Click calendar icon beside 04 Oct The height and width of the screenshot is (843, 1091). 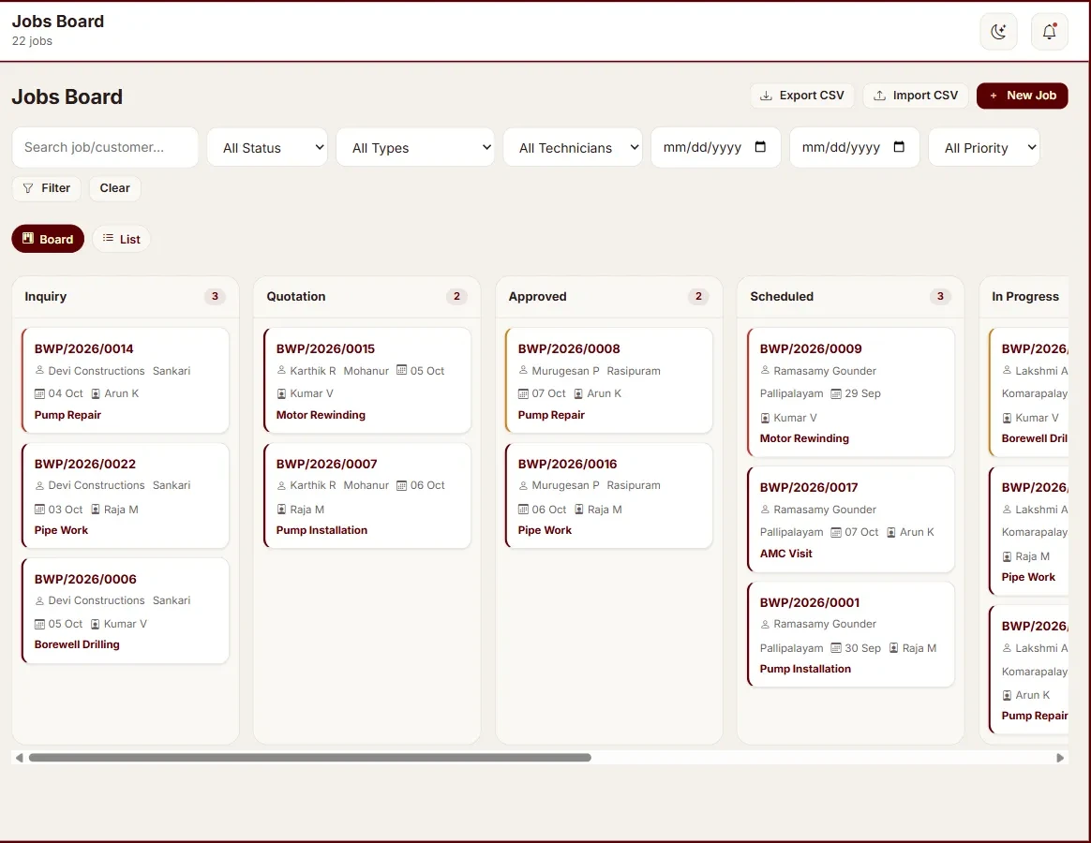point(39,393)
